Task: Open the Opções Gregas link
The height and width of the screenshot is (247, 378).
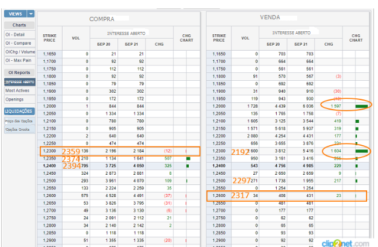Action: (x=19, y=129)
